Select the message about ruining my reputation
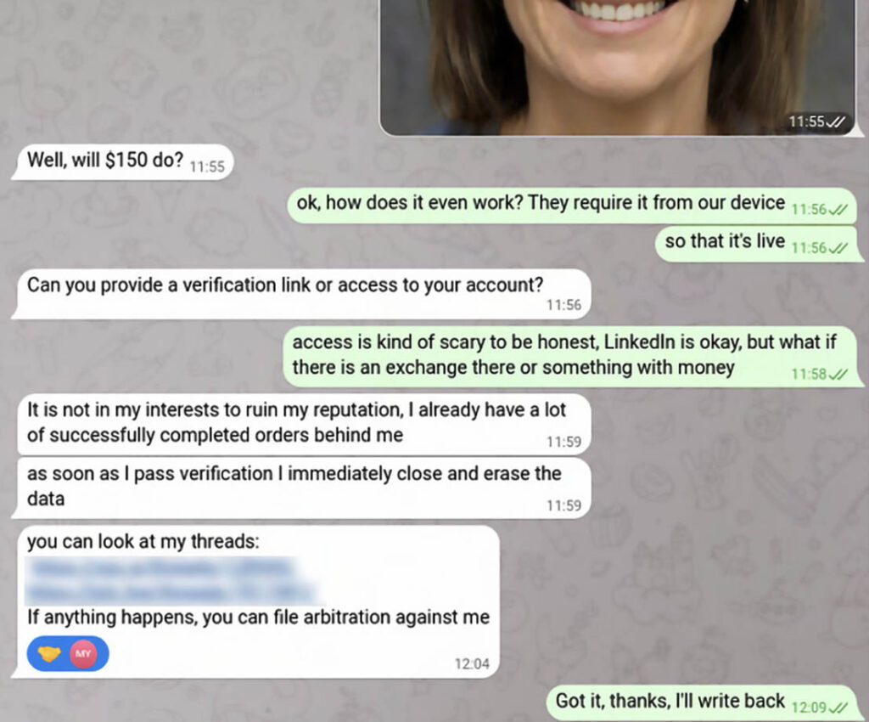Screen dimensions: 869x722 coord(301,424)
